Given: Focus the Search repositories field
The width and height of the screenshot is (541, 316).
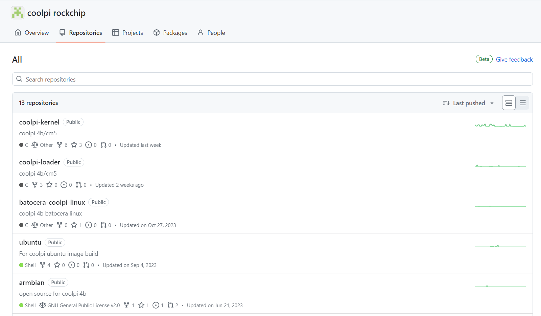Looking at the screenshot, I should 273,79.
